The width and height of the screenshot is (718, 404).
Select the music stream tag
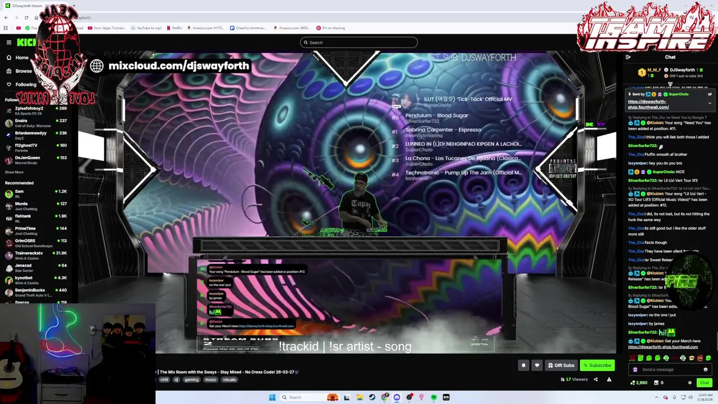click(210, 380)
